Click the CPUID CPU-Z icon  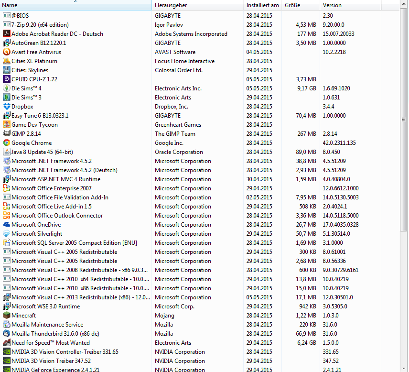tap(7, 79)
